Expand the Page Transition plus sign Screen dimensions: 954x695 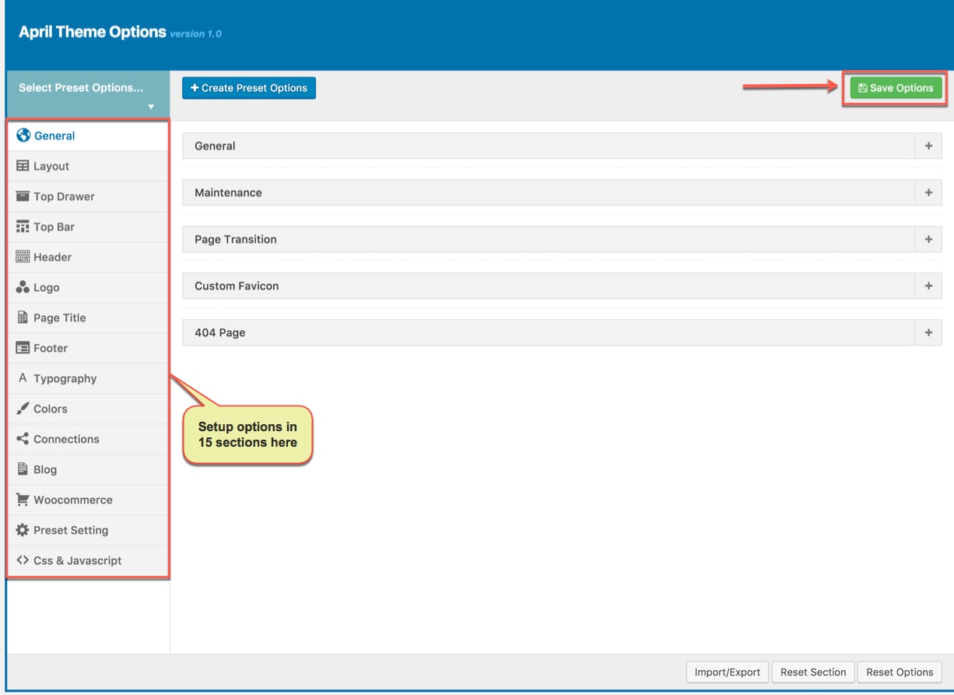928,239
